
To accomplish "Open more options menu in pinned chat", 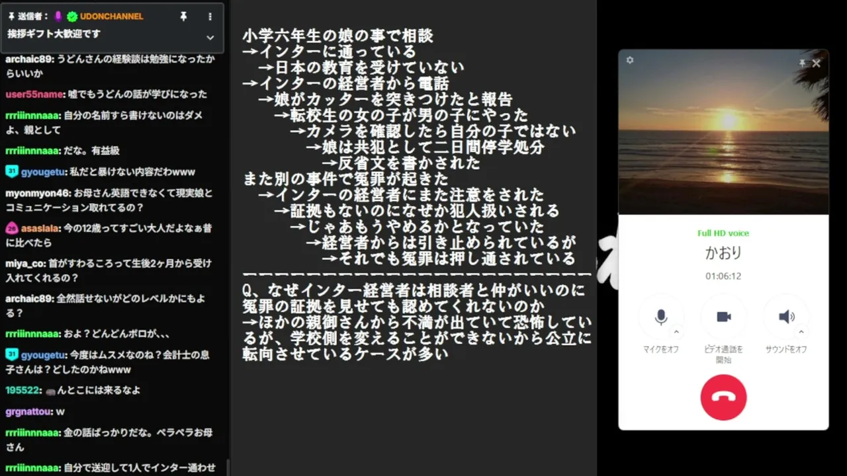I will click(210, 17).
